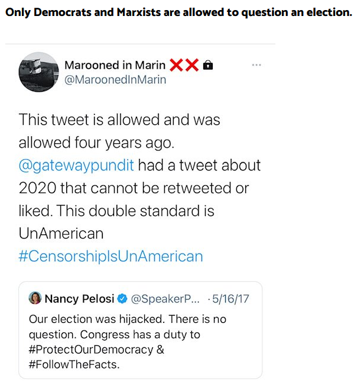Image resolution: width=364 pixels, height=382 pixels.
Task: Click Nancy Pelosi's small avatar
Action: click(x=35, y=298)
